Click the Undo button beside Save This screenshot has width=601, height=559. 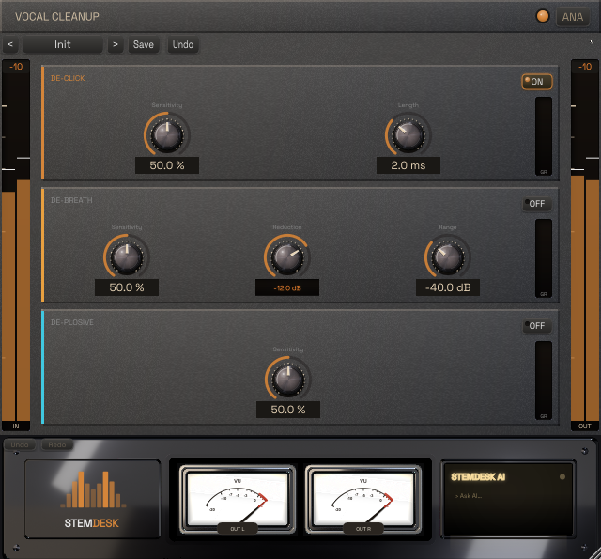183,44
